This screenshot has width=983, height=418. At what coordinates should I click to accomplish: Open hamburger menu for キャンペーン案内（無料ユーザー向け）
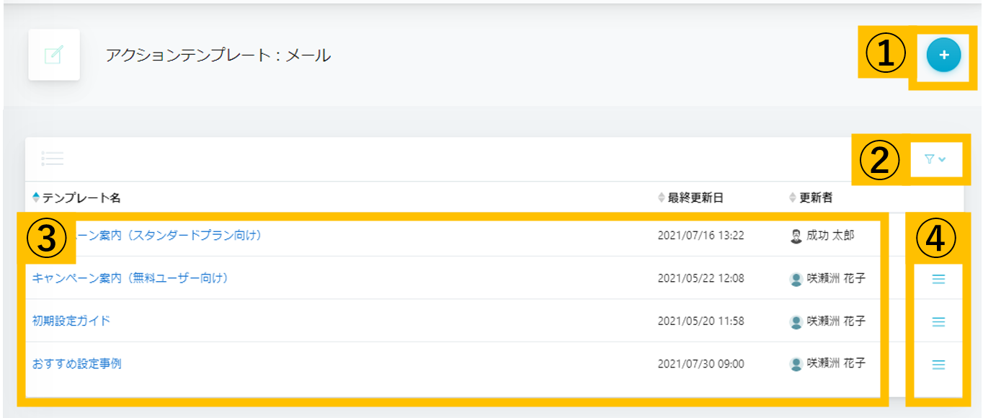[938, 279]
